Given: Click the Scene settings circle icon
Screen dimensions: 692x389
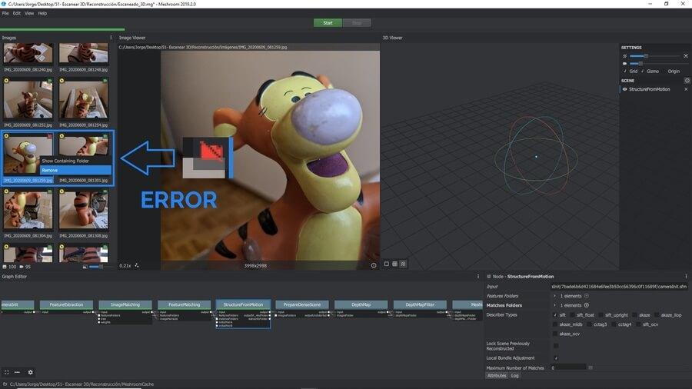Looking at the screenshot, I should (x=687, y=81).
